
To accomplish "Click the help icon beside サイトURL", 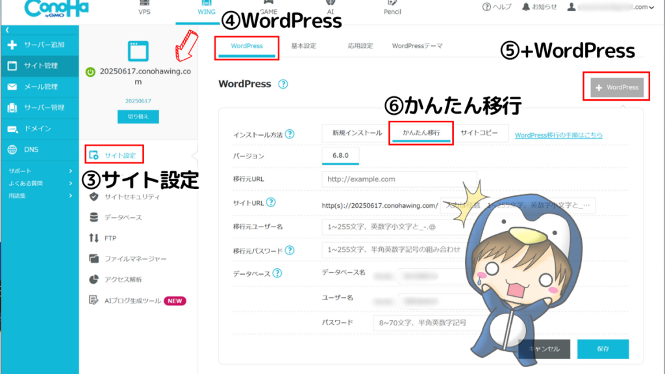I will point(271,203).
